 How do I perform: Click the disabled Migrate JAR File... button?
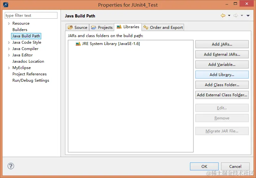pos(222,131)
